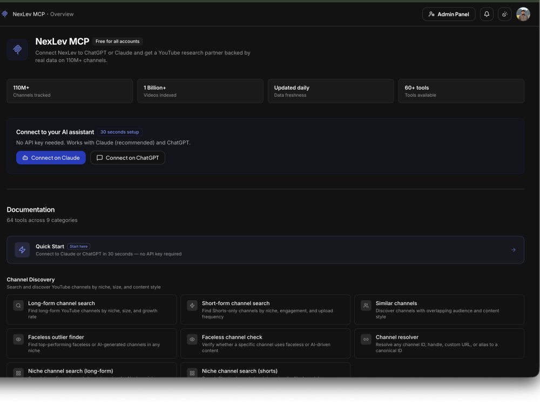Image resolution: width=540 pixels, height=405 pixels.
Task: Open Faceless channel check tool
Action: pos(265,343)
